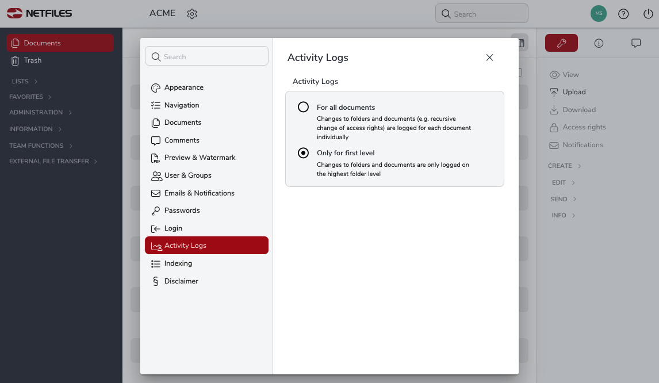Image resolution: width=659 pixels, height=383 pixels.
Task: Close the Activity Logs dialog
Action: 489,58
